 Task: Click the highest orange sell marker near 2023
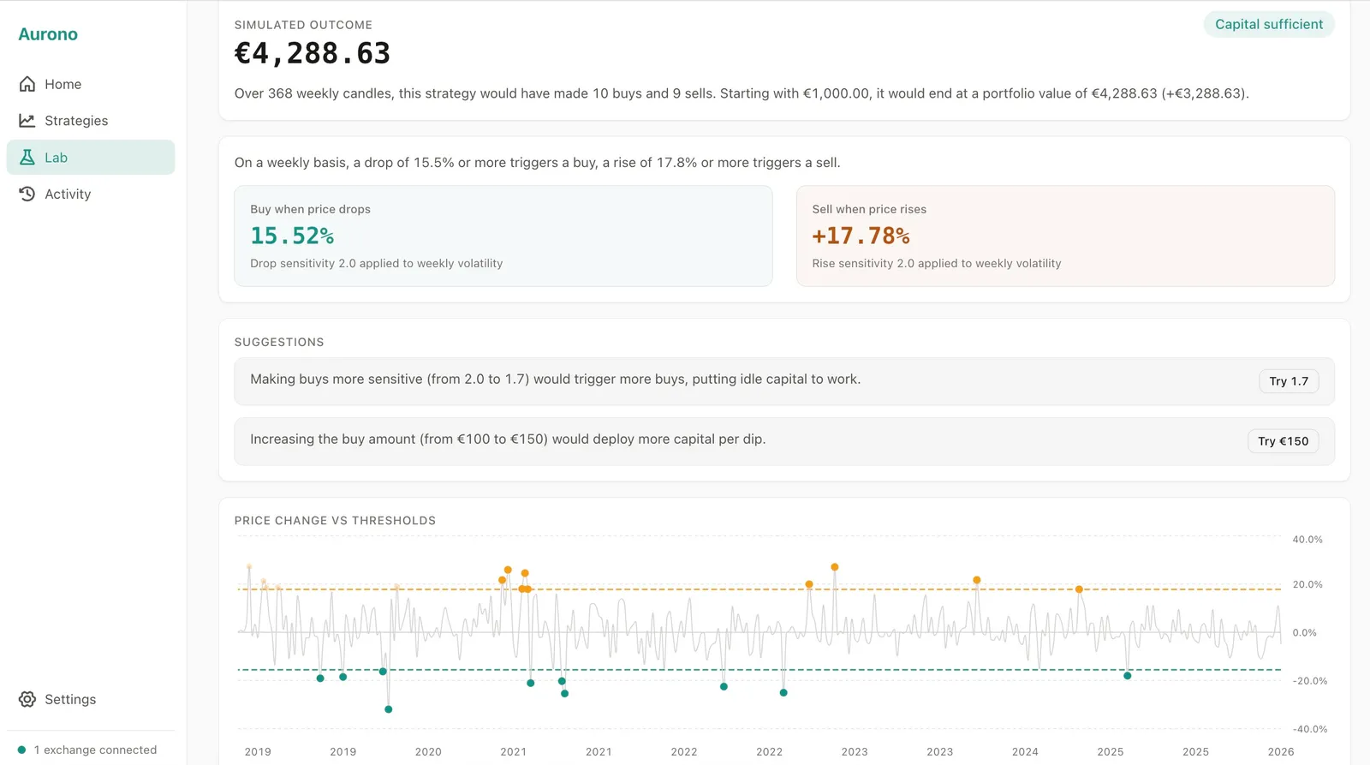pos(835,567)
